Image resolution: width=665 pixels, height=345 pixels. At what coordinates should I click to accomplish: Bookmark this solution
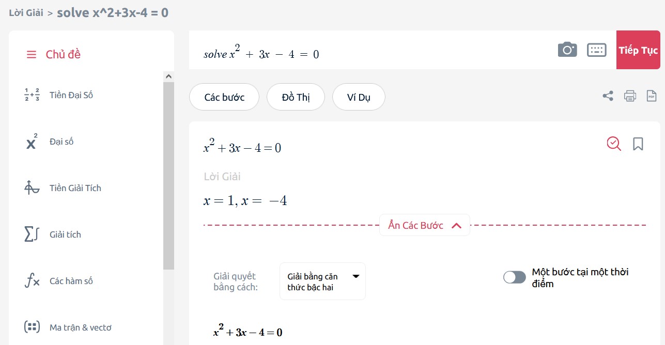pyautogui.click(x=638, y=144)
